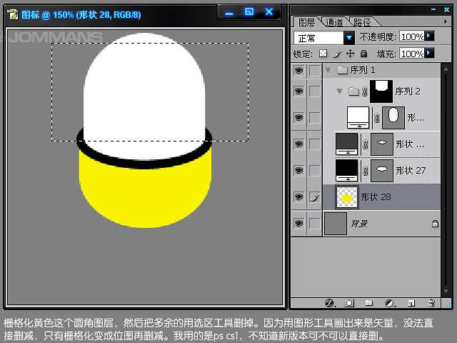
Task: Click the link icon on 序列 2
Action: [x=364, y=91]
